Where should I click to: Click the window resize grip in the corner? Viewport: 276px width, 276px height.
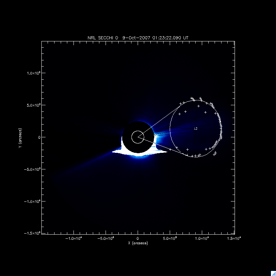(x=273, y=273)
